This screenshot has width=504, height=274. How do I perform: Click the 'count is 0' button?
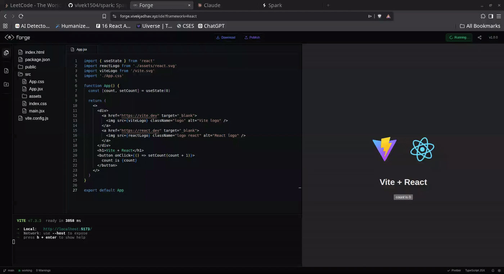403,197
